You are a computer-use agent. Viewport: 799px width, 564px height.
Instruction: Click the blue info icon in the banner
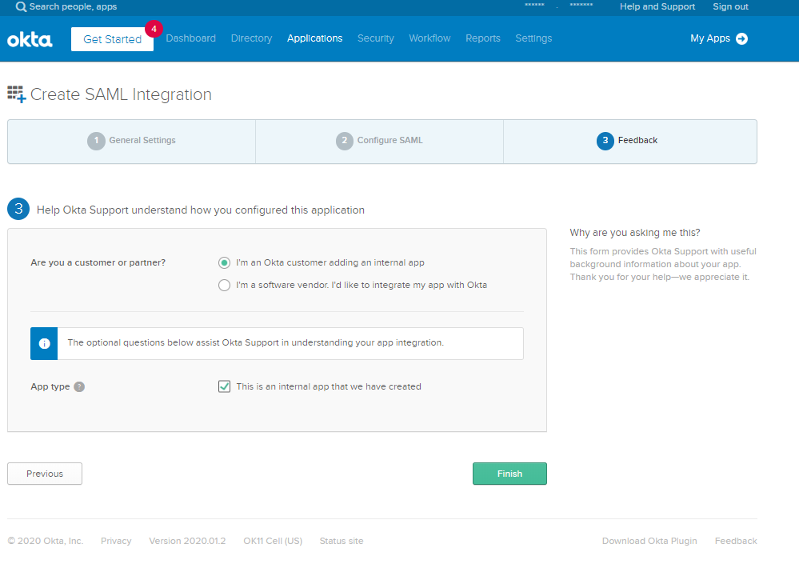[44, 343]
